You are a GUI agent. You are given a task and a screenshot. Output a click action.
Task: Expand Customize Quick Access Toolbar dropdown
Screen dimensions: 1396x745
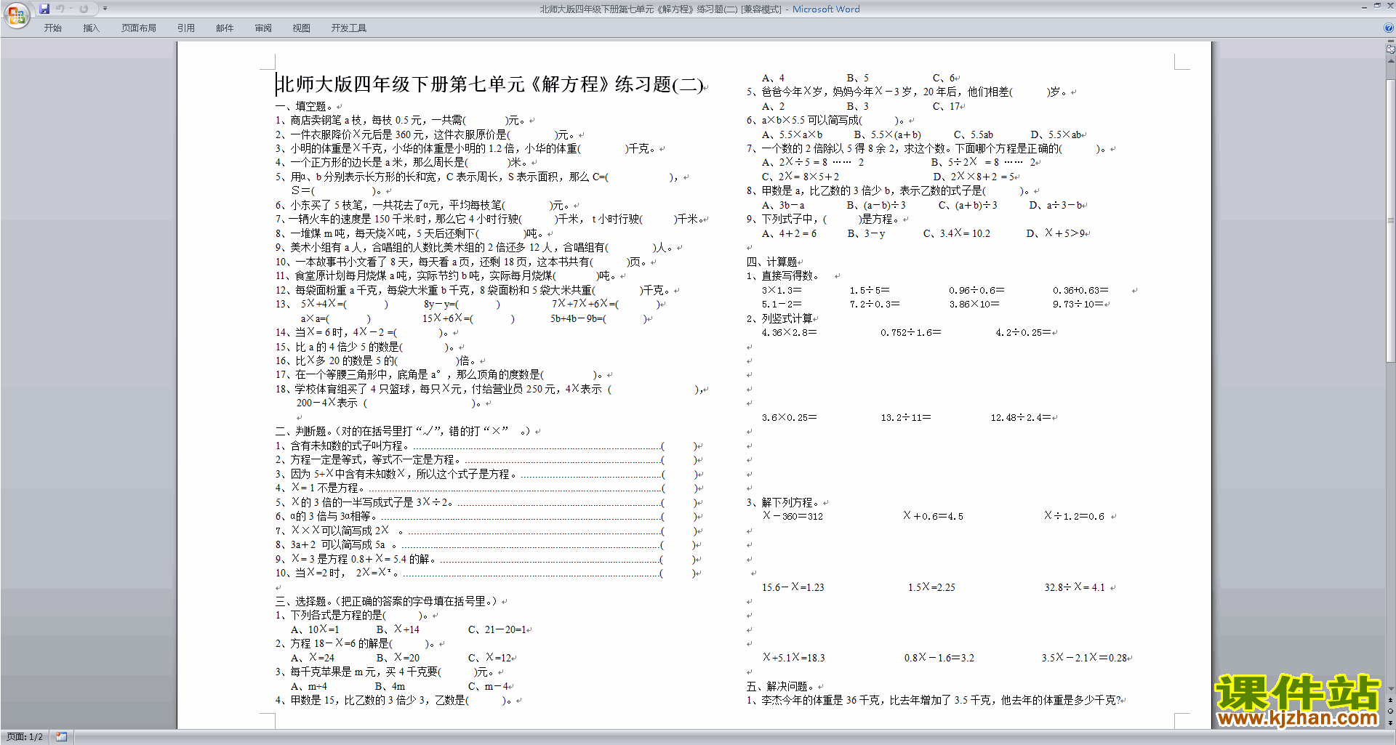click(105, 9)
